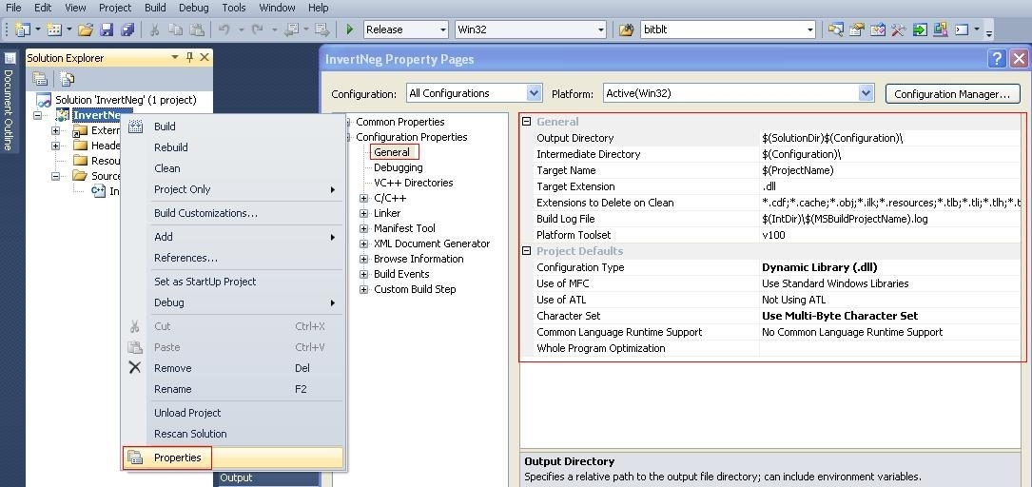
Task: Open the Win32 solution platform dropdown
Action: [531, 29]
